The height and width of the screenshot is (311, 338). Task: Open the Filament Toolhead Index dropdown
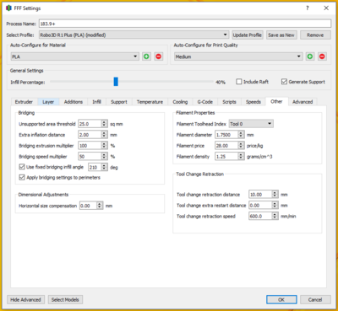tap(251, 124)
